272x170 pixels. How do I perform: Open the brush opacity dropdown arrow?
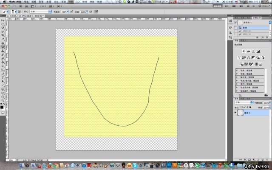click(x=68, y=12)
